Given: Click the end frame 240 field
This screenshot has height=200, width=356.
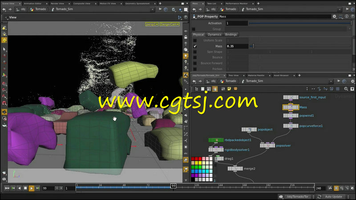Looking at the screenshot, I should tap(320, 188).
